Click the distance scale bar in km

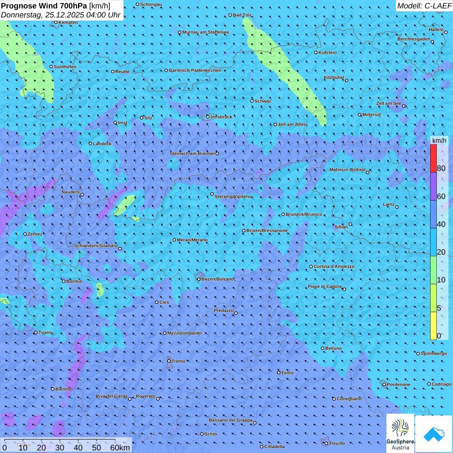click(66, 445)
